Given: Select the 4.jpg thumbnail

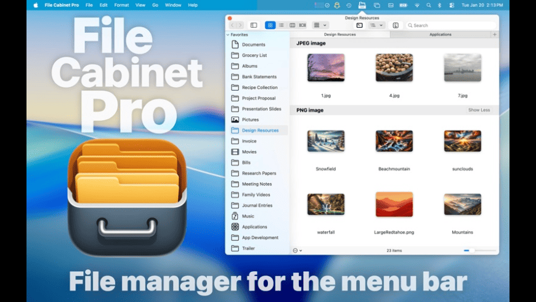Looking at the screenshot, I should pyautogui.click(x=394, y=68).
